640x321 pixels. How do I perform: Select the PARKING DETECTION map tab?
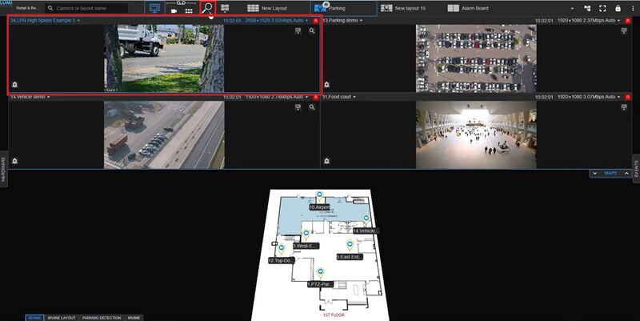(101, 318)
